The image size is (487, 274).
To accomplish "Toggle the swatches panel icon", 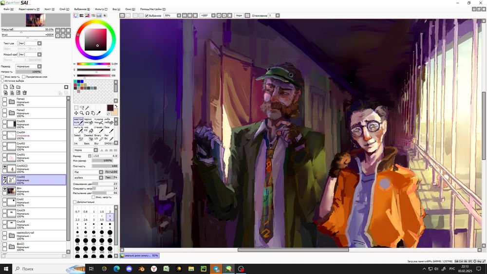I will (99, 15).
